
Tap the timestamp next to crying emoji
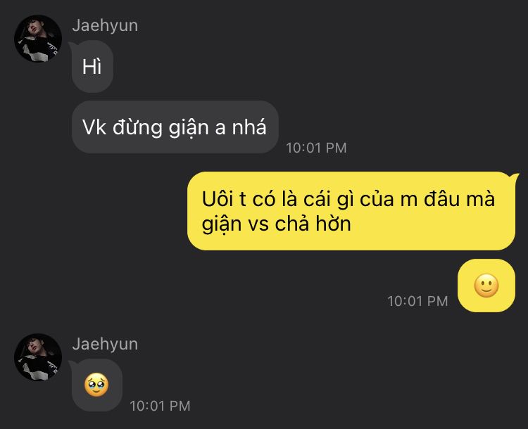point(160,406)
